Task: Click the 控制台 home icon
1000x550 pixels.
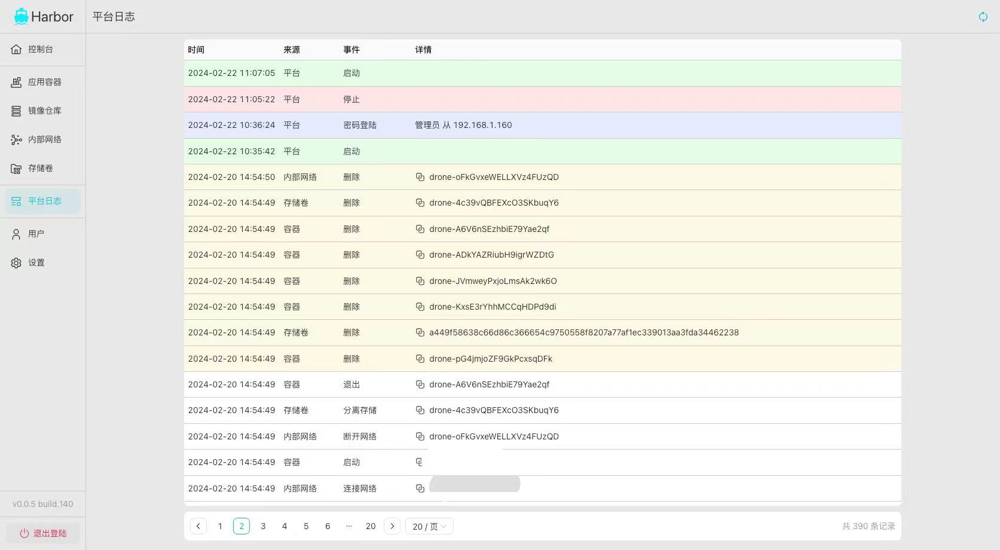Action: coord(16,49)
